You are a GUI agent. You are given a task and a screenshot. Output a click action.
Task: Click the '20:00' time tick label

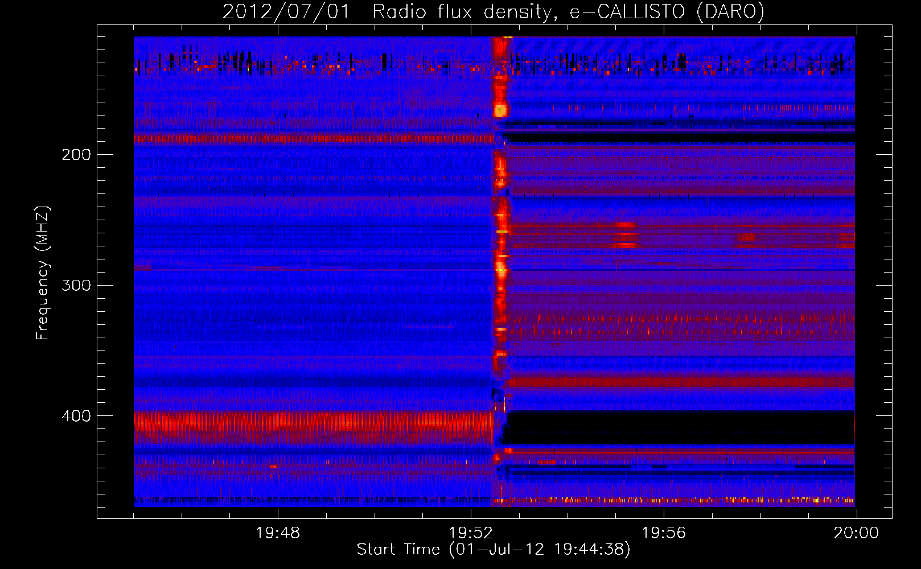click(x=856, y=533)
